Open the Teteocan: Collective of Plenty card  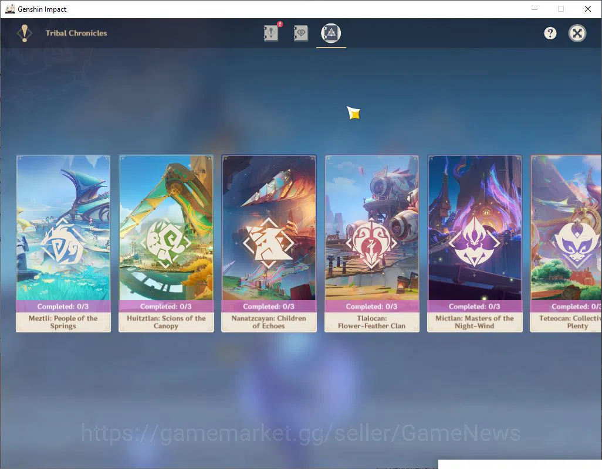[x=566, y=243]
